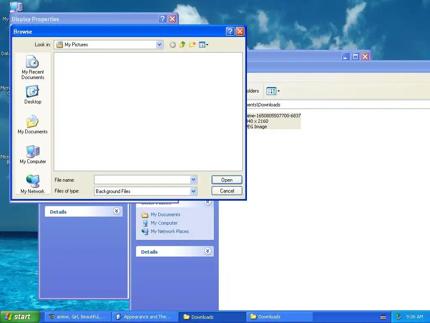Maximize the Downloads explorer window
This screenshot has width=430, height=323.
tap(355, 57)
